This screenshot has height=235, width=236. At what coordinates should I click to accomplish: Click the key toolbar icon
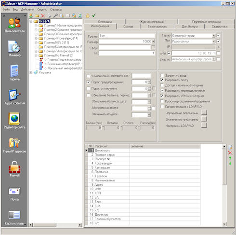(55, 15)
